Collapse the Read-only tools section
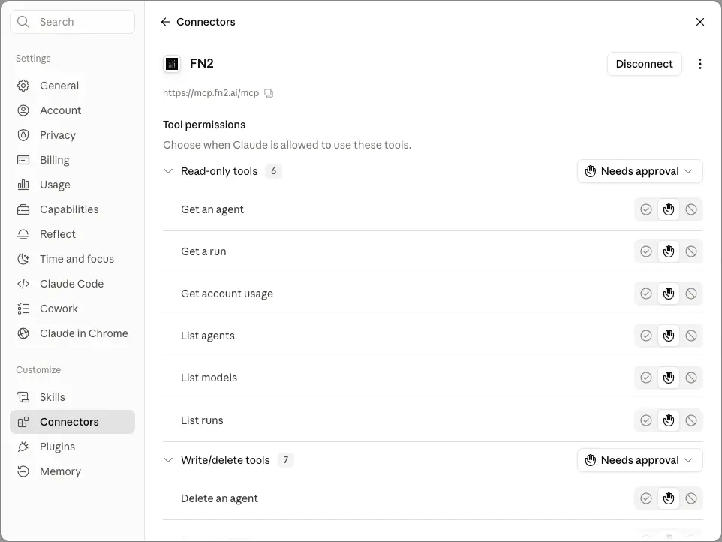Viewport: 722px width, 542px height. click(x=168, y=171)
